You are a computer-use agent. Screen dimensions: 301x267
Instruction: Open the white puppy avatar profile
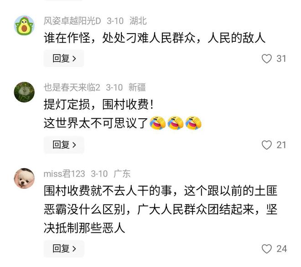(24, 178)
